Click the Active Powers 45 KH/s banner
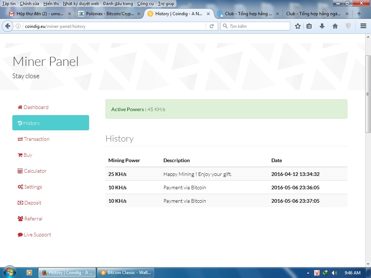This screenshot has width=371, height=278. [x=226, y=109]
